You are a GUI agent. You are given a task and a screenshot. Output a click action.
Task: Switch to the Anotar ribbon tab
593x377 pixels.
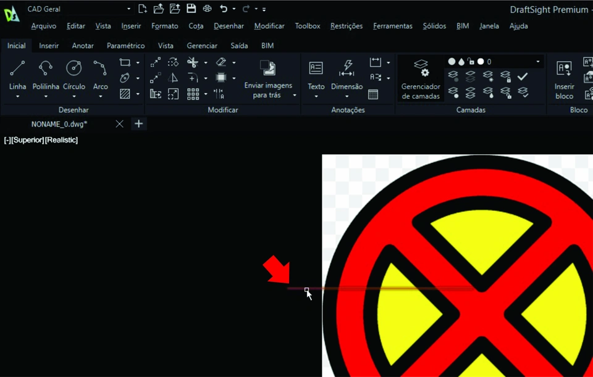point(83,46)
